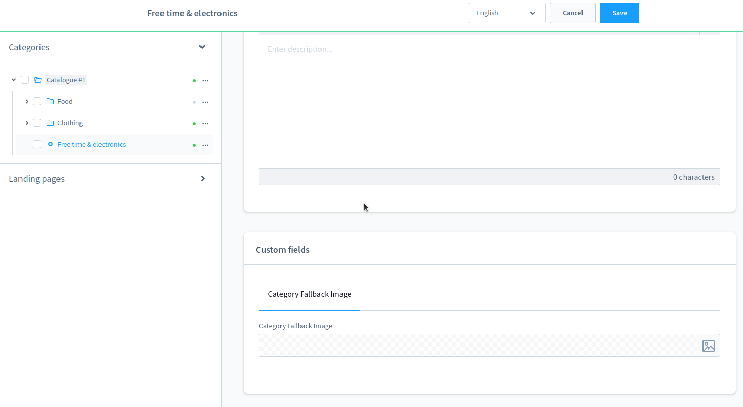The width and height of the screenshot is (743, 407).
Task: Select the Catalogue #1 label
Action: (x=66, y=80)
